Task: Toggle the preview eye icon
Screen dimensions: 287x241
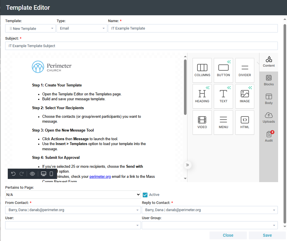Action: point(32,173)
